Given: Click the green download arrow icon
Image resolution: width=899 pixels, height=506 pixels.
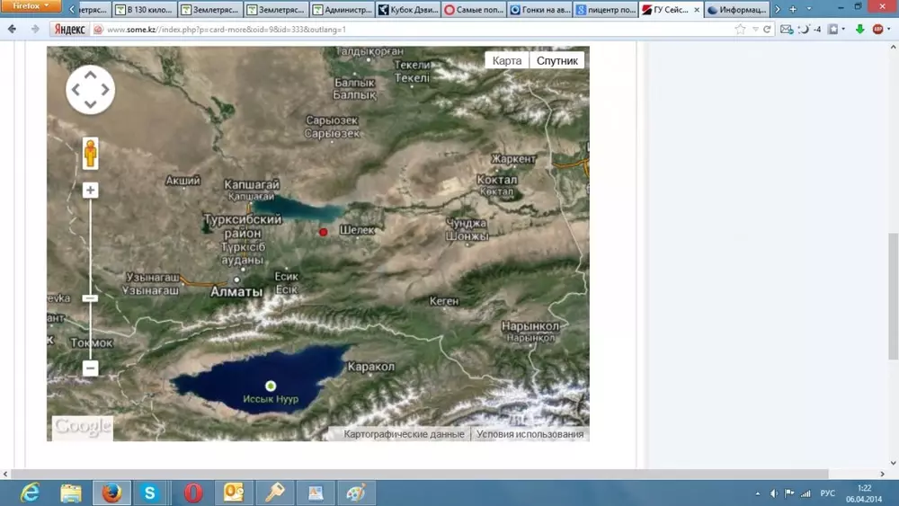Looking at the screenshot, I should pos(859,29).
